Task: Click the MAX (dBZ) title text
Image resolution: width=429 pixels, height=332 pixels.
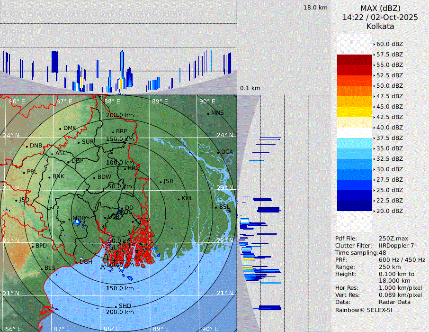Action: click(380, 8)
